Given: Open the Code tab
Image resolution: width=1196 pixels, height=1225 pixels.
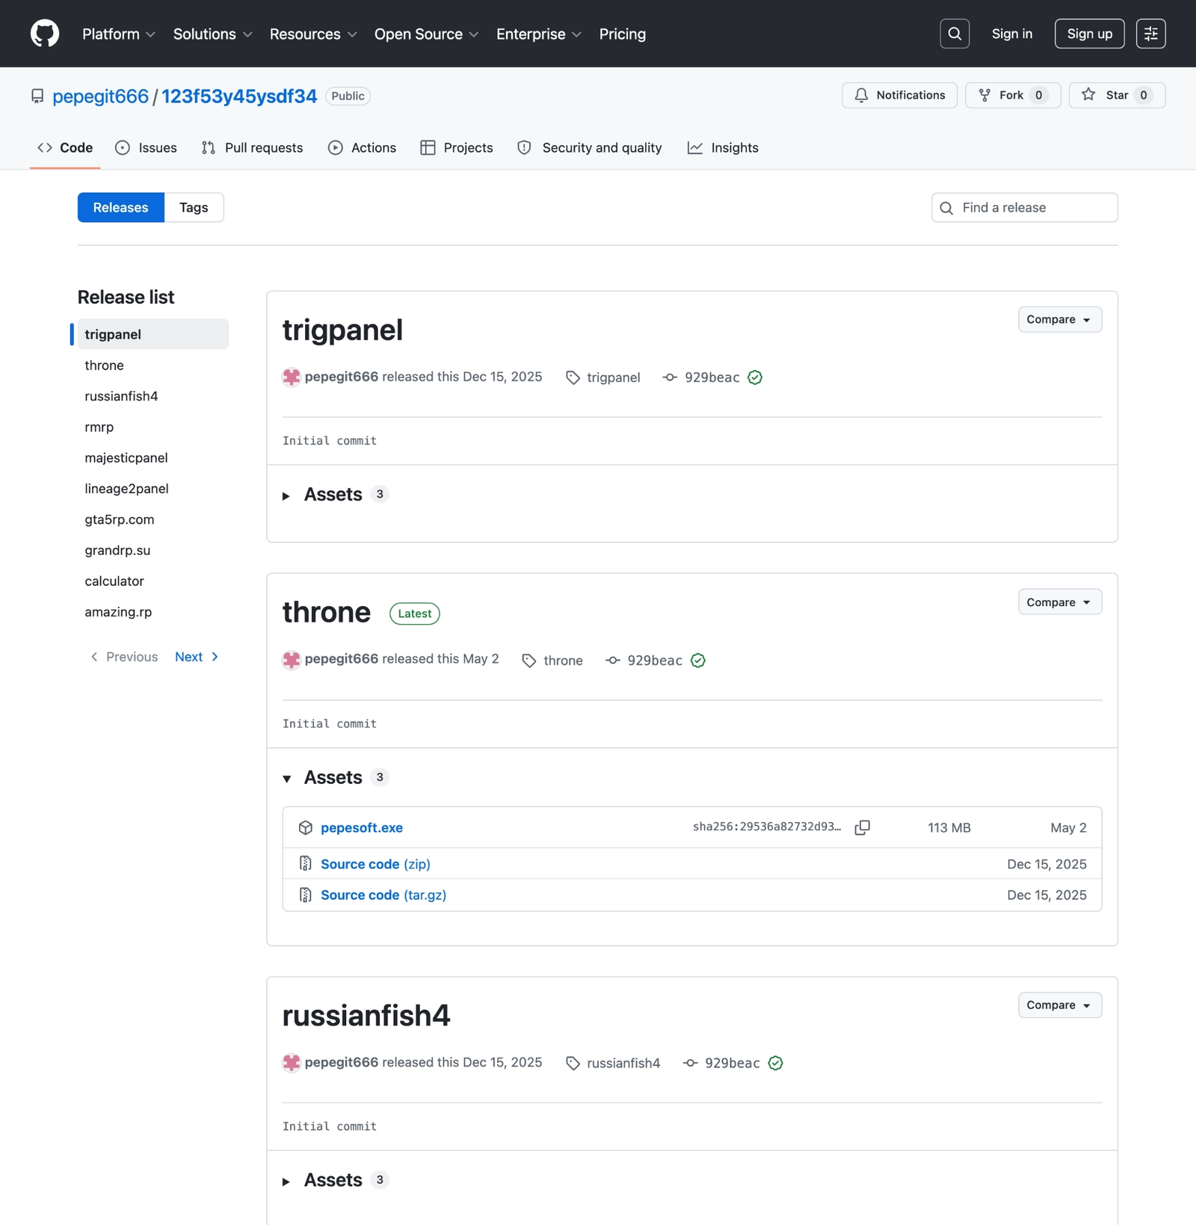Looking at the screenshot, I should pyautogui.click(x=65, y=148).
